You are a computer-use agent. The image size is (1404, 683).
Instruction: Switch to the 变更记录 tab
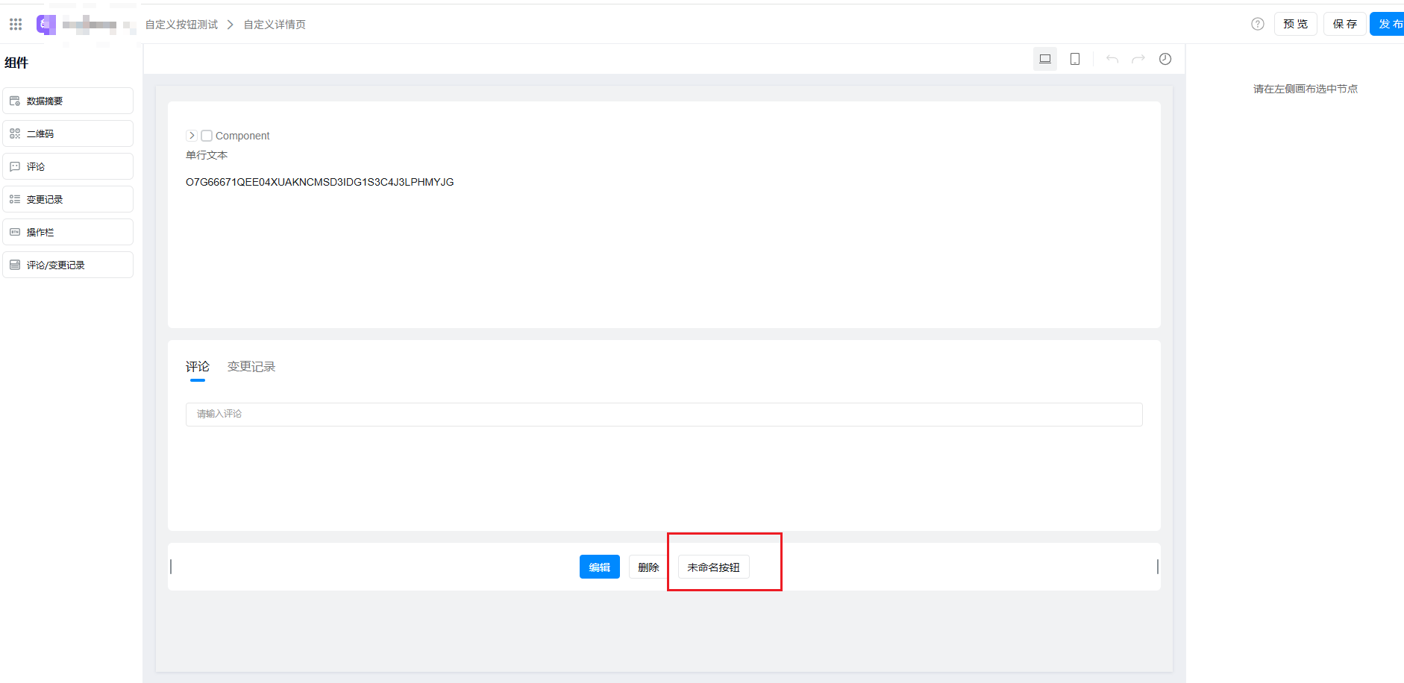(x=251, y=367)
